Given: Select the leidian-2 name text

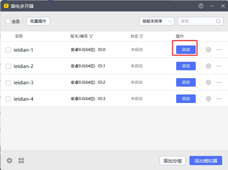Looking at the screenshot, I should [23, 66].
